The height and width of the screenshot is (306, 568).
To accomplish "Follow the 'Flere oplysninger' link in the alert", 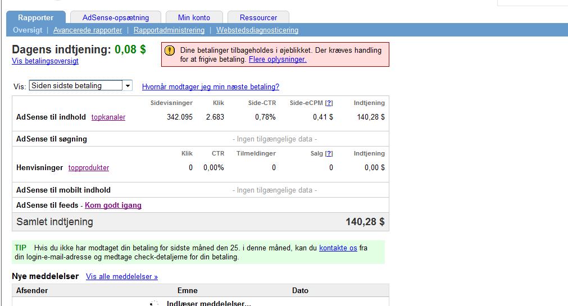I will point(278,60).
